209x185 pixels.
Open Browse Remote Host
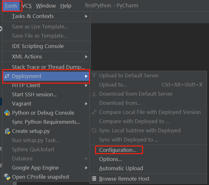coord(148,179)
